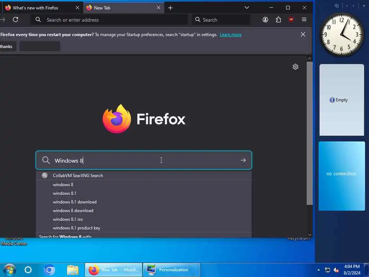Open the Firefox account icon
Image resolution: width=369 pixels, height=277 pixels.
click(x=265, y=19)
